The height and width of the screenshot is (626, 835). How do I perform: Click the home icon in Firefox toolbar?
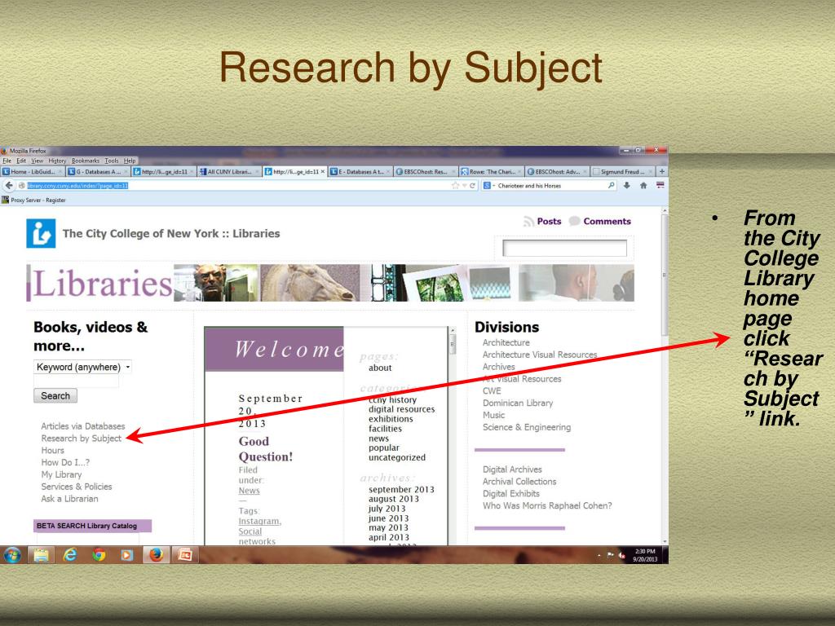coord(643,185)
